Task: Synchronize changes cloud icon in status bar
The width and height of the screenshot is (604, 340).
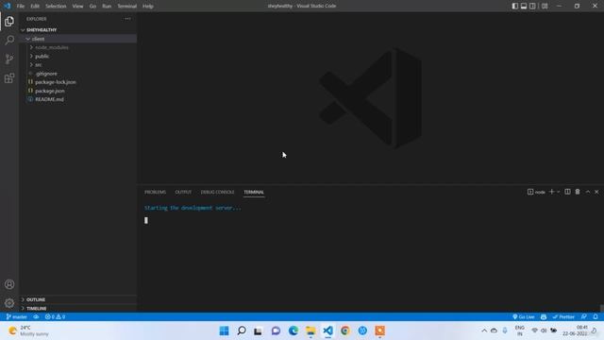Action: [36, 316]
